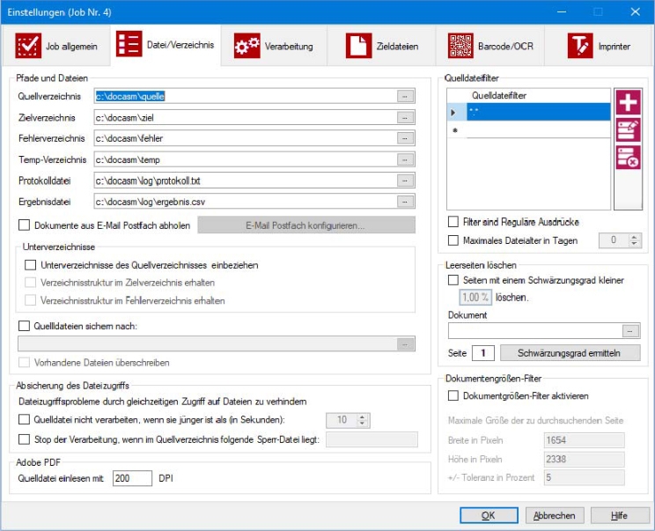Click the empty new filter row cell
Screen dimensions: 655x531
(x=538, y=130)
